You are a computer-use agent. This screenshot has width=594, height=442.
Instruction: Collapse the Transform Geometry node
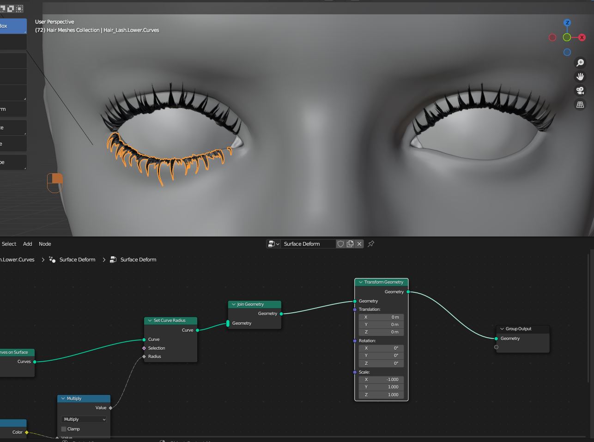[x=360, y=282]
